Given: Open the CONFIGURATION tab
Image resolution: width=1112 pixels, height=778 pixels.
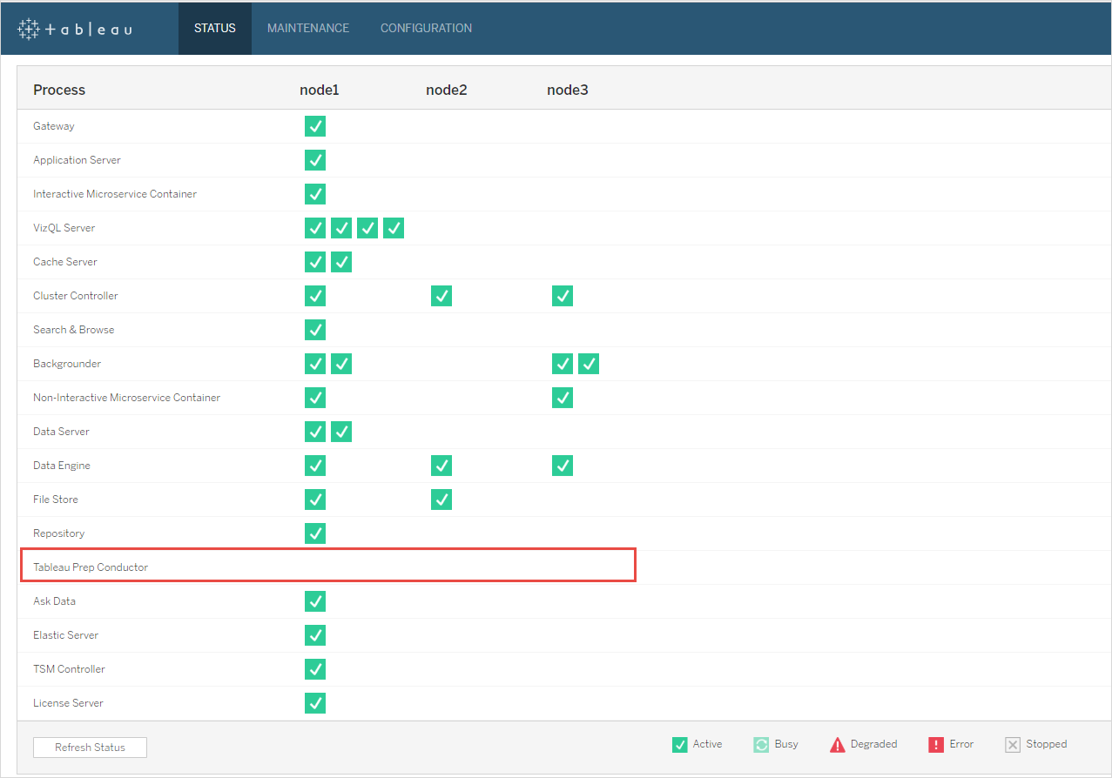Looking at the screenshot, I should tap(426, 28).
